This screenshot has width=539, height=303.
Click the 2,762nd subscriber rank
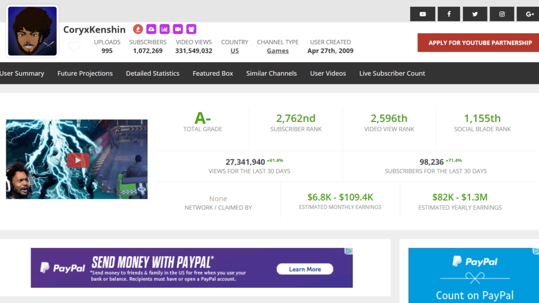296,118
